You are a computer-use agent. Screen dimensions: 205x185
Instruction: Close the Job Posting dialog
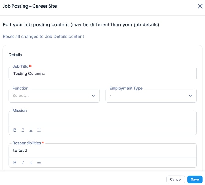click(x=200, y=6)
